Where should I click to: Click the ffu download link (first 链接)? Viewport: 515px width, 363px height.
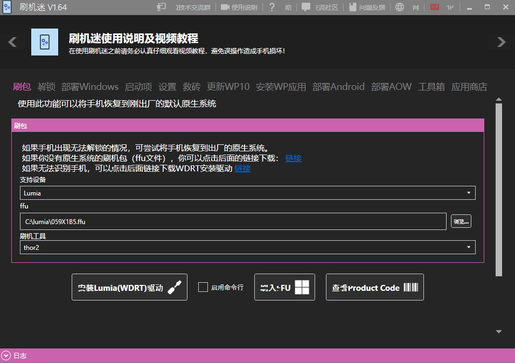pyautogui.click(x=293, y=158)
